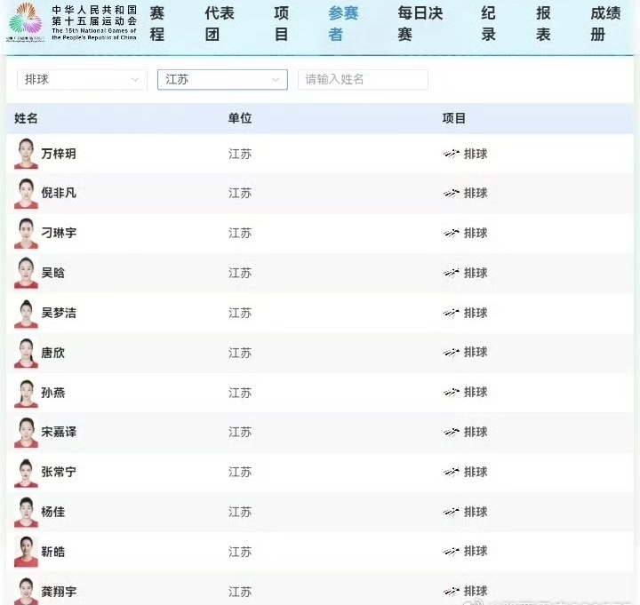Viewport: 640px width, 605px height.
Task: Click the 15th National Games logo
Action: (x=25, y=20)
